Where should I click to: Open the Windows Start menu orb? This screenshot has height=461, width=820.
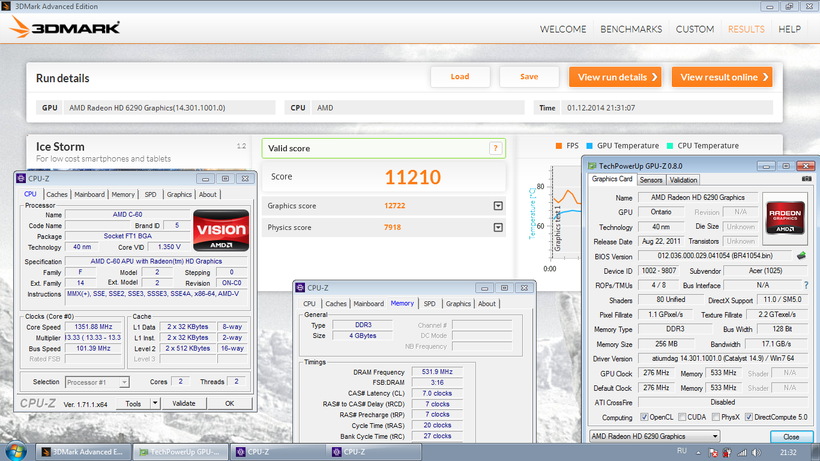[16, 451]
